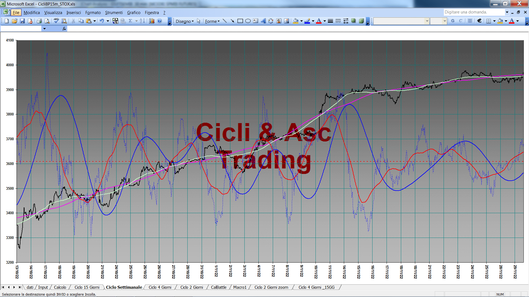This screenshot has height=297, width=529.
Task: Switch to the dati sheet tab
Action: coord(30,287)
